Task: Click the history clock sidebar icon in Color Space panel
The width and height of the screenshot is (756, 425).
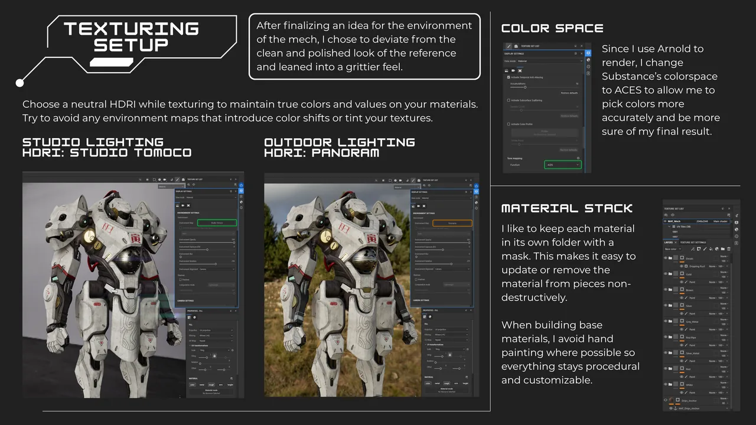Action: click(x=588, y=67)
